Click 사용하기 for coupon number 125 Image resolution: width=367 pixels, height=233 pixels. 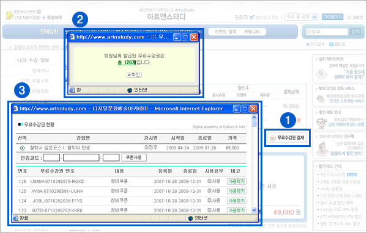[x=237, y=191]
